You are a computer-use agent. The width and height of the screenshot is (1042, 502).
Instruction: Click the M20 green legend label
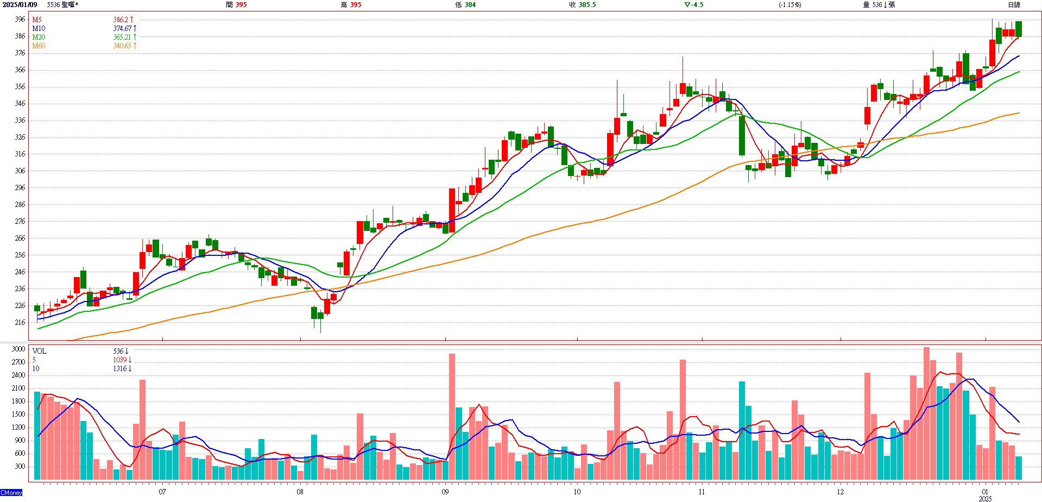(39, 37)
